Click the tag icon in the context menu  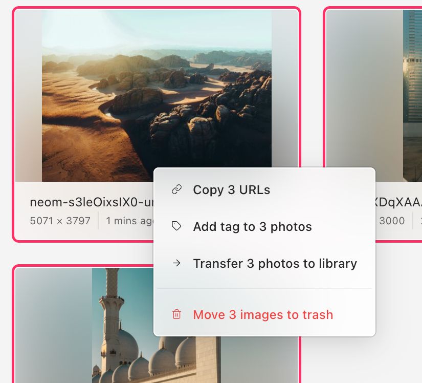click(177, 226)
